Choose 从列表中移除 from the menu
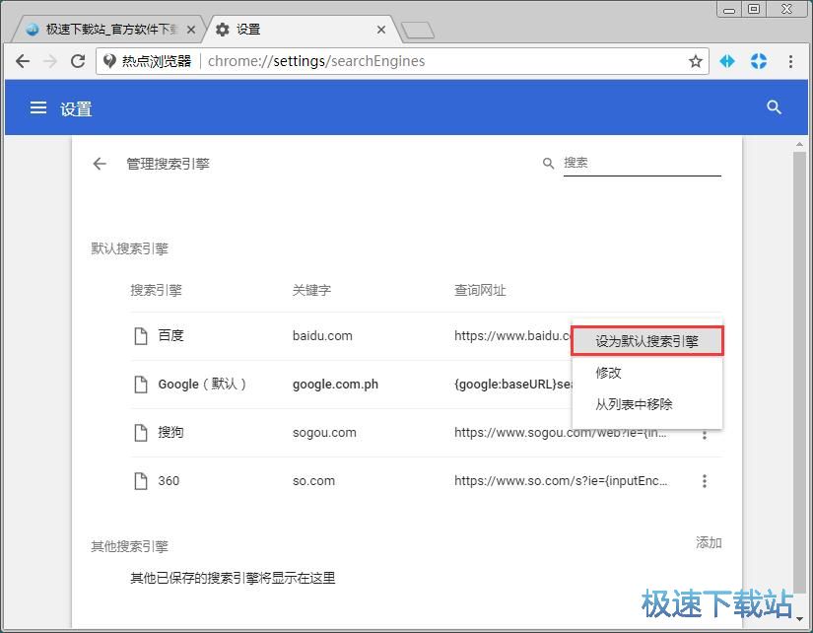Viewport: 813px width, 633px height. coord(647,404)
